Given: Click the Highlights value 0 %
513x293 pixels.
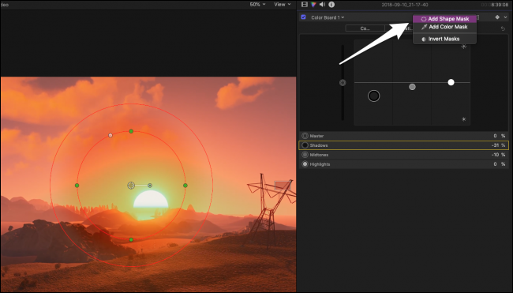Looking at the screenshot, I should tap(500, 164).
